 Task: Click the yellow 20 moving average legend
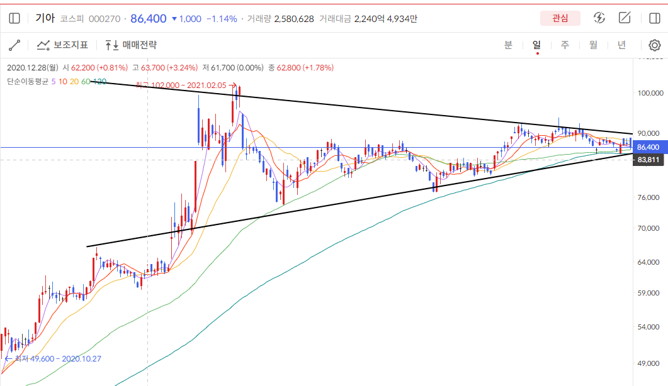[74, 81]
